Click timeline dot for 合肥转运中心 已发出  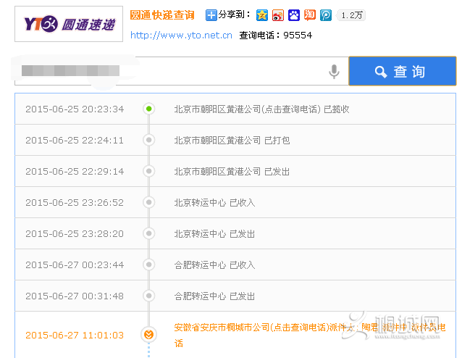(x=148, y=296)
